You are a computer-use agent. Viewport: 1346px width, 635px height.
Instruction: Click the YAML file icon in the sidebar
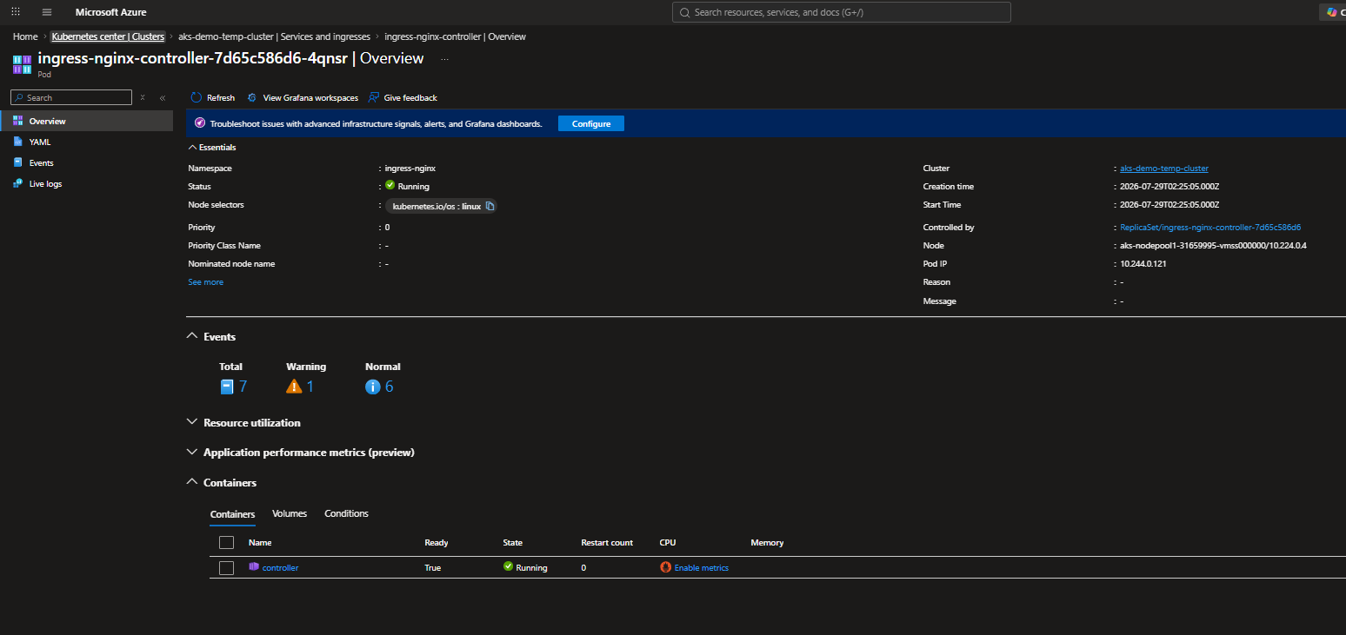(x=18, y=142)
